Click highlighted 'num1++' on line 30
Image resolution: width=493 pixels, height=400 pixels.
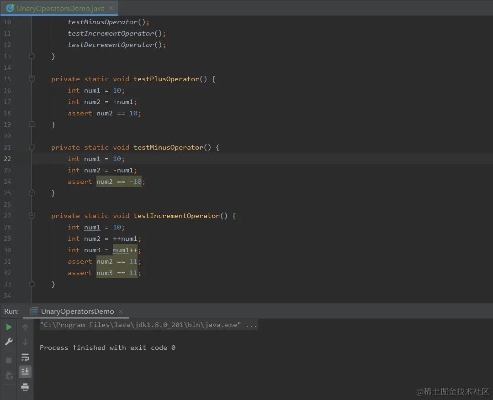click(125, 250)
